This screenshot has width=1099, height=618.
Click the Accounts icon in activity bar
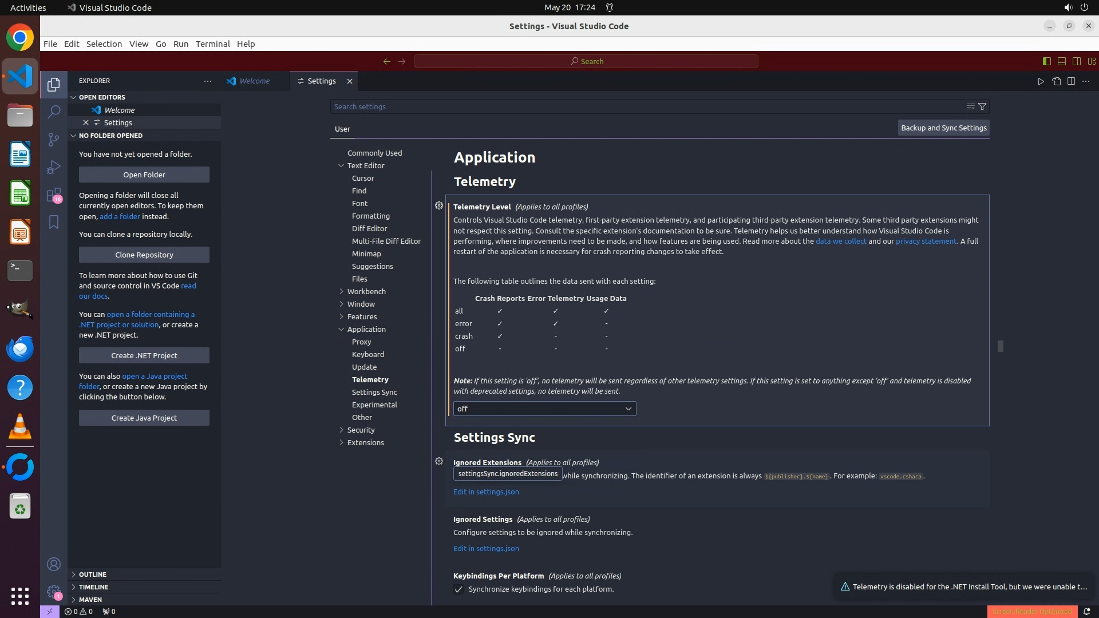[x=54, y=564]
